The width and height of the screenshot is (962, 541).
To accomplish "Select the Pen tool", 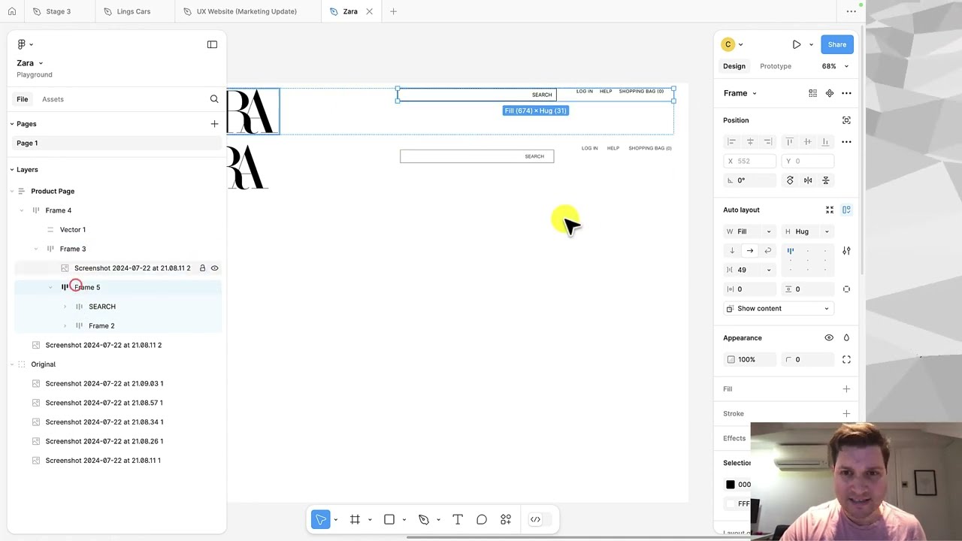I will (x=424, y=519).
